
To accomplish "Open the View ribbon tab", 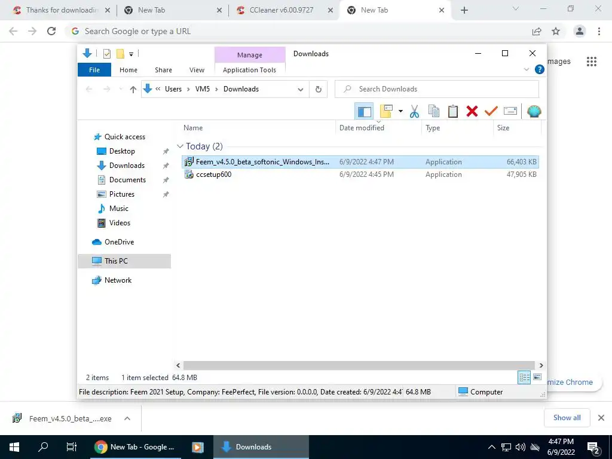I will coord(197,70).
